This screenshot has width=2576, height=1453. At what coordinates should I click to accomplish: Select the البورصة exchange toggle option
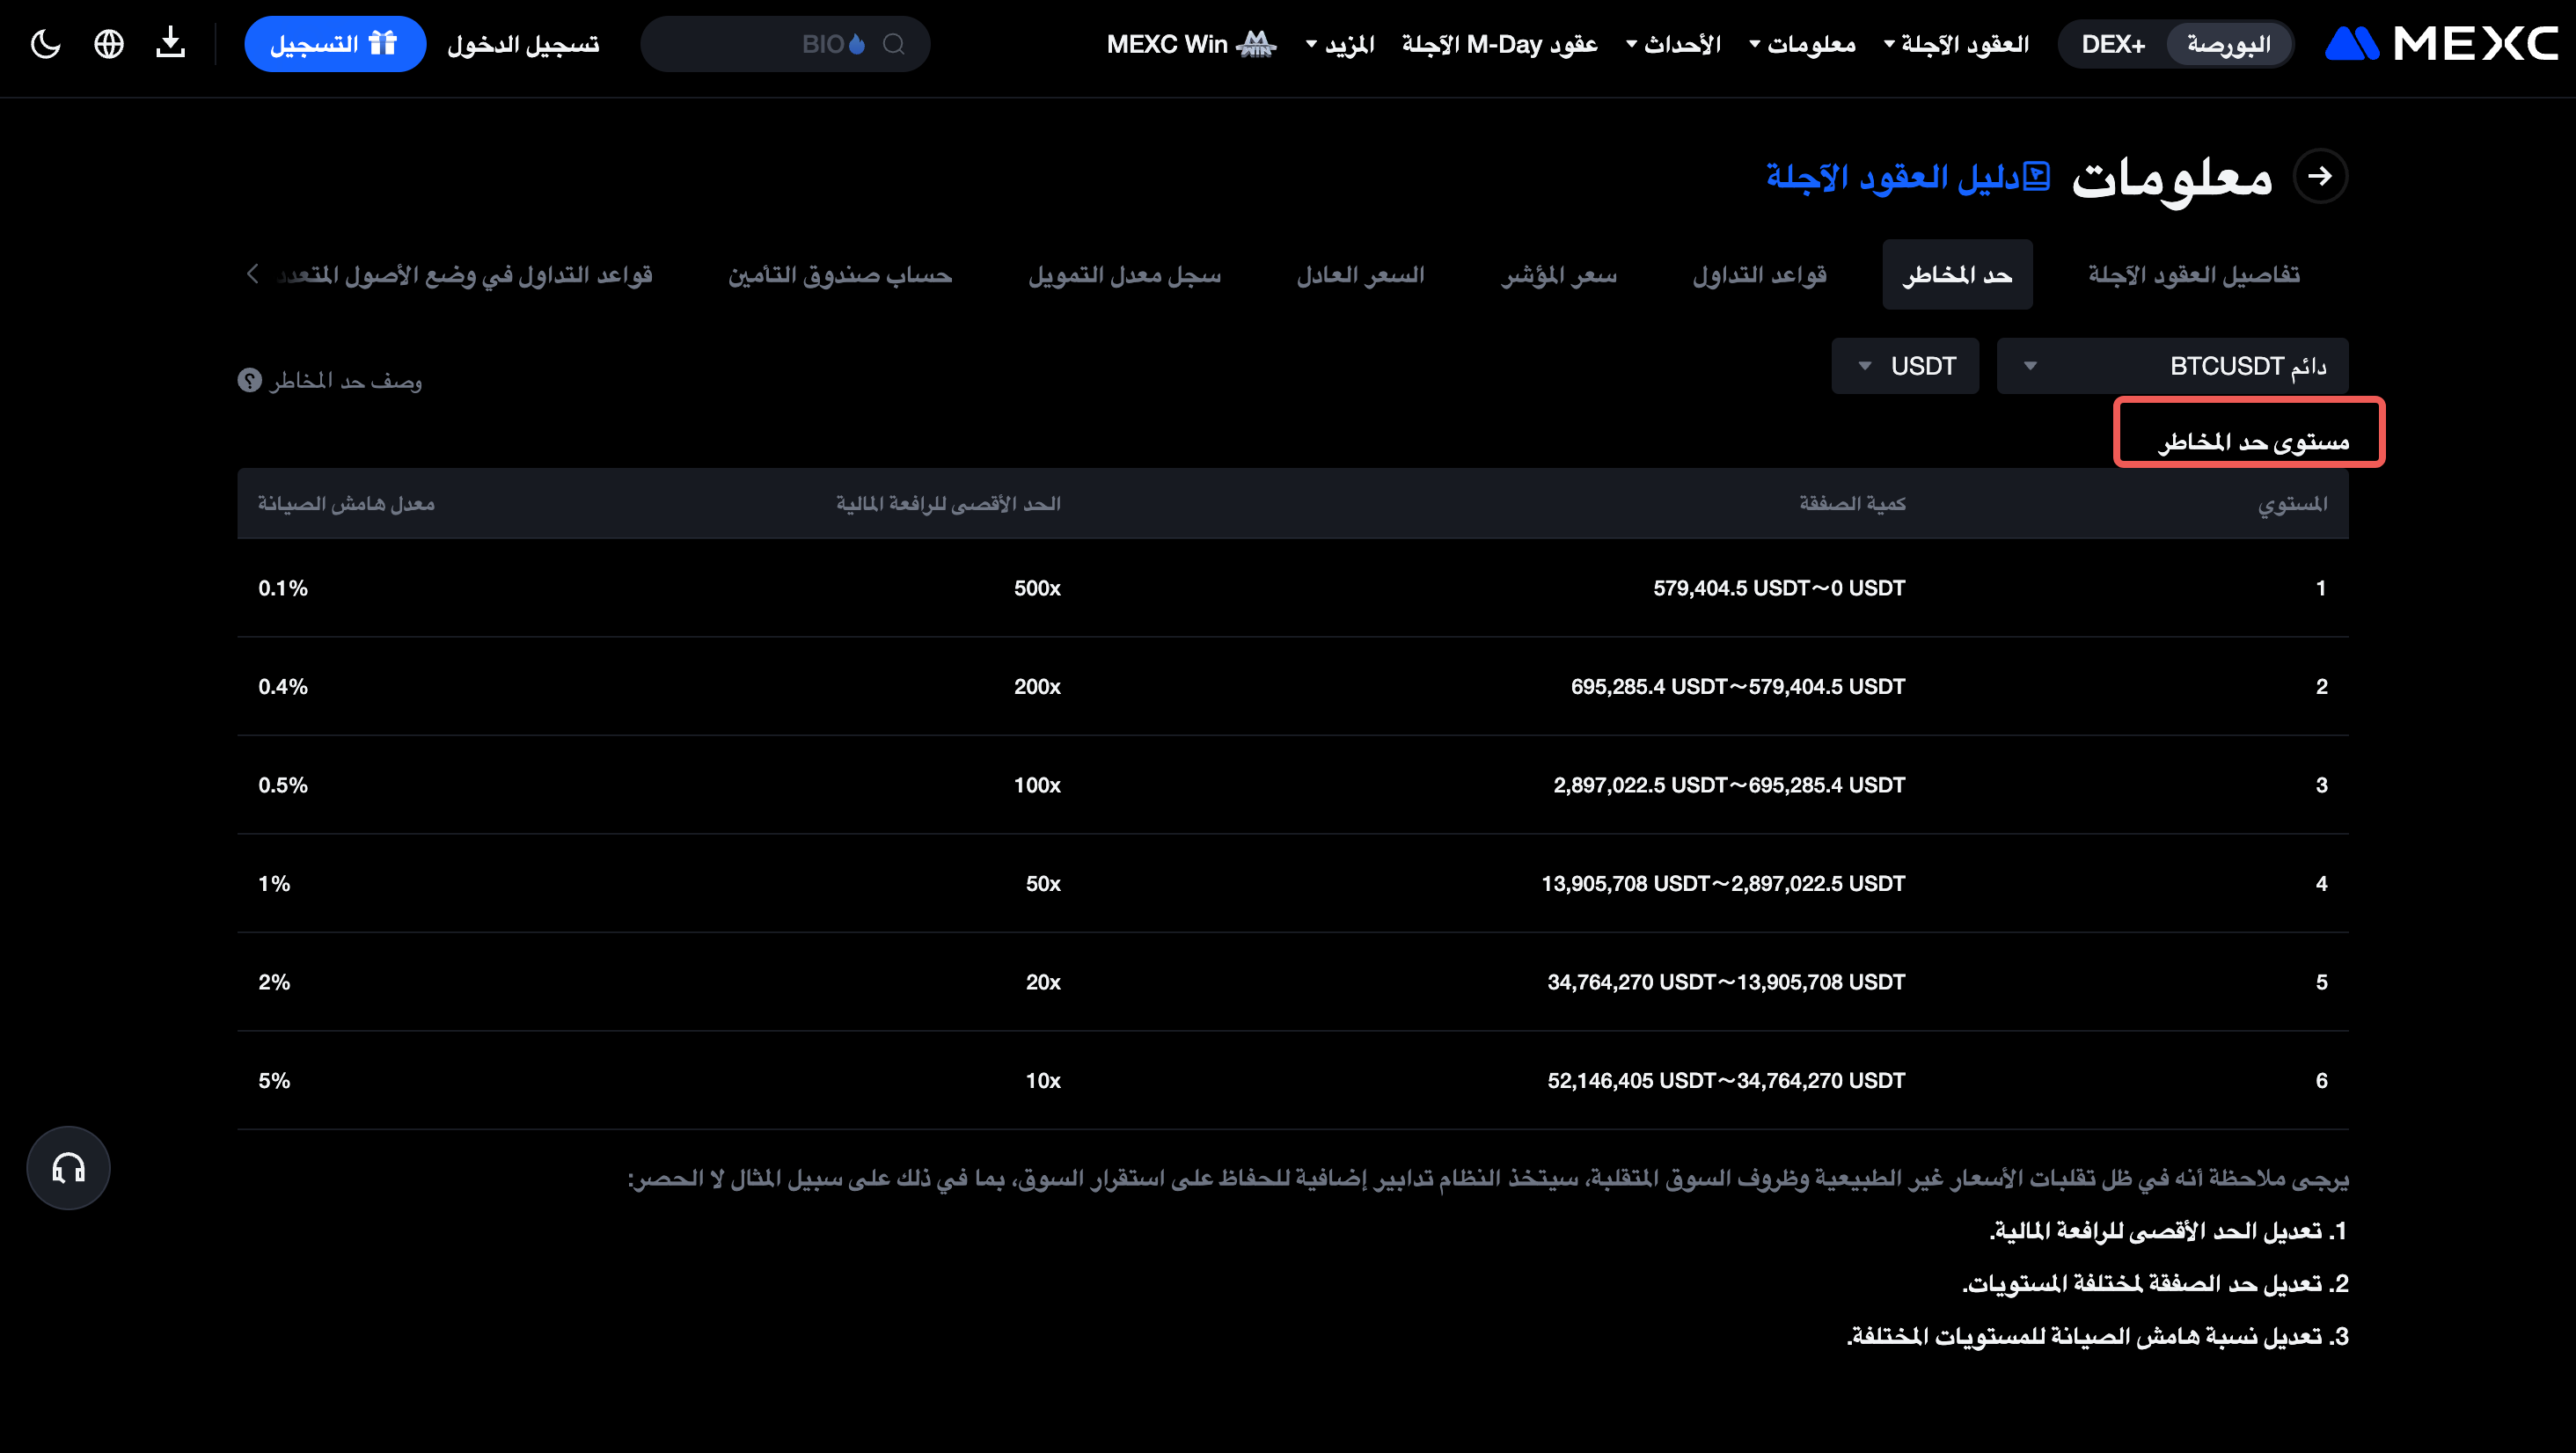2228,44
